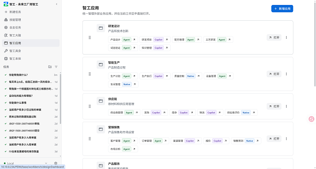Screen dimensions: 316x169
Task: Click external arrow on 设备管理 chip
Action: [230, 76]
